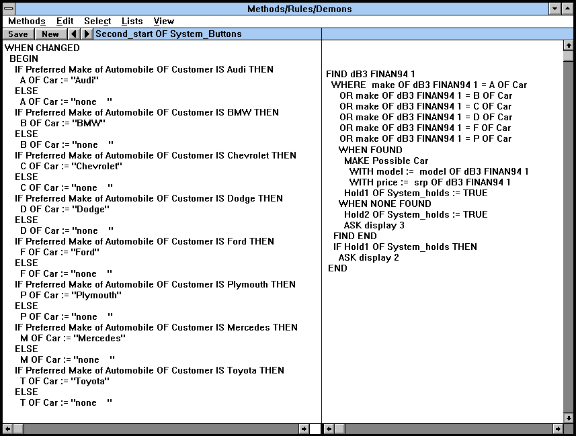
Task: Open the window control menu icon
Action: click(x=9, y=9)
